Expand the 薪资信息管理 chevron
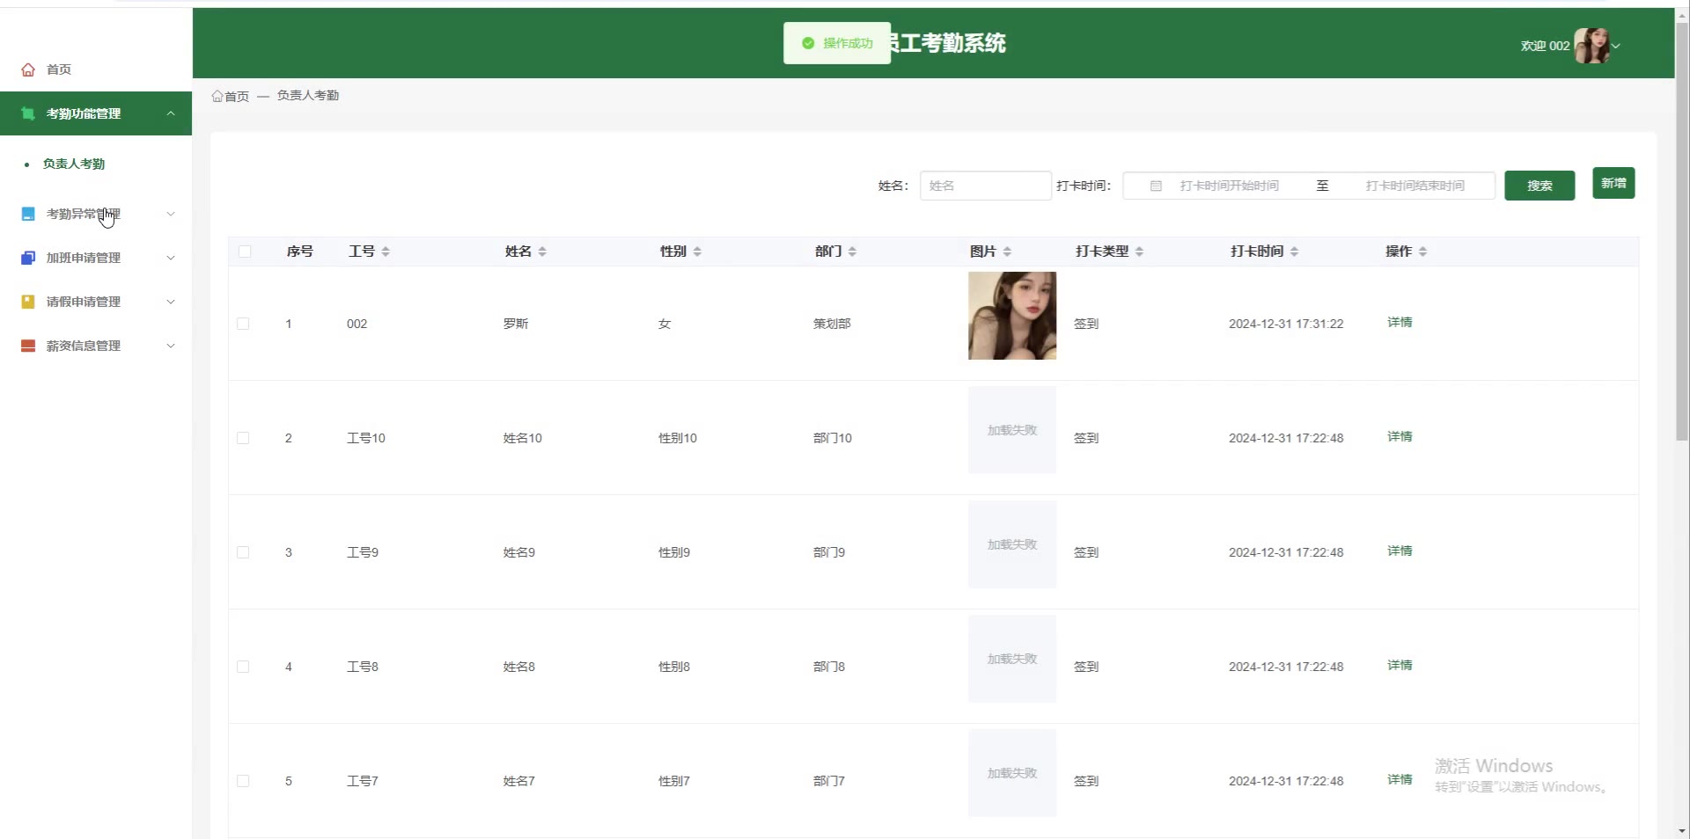 [x=171, y=346]
